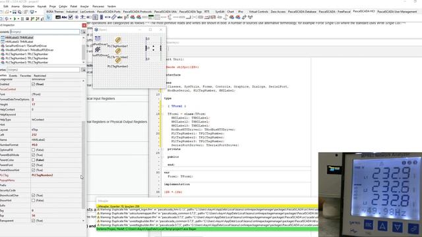Pick the checkbox HMI component in palette
422x237 pixels.
[71, 17]
